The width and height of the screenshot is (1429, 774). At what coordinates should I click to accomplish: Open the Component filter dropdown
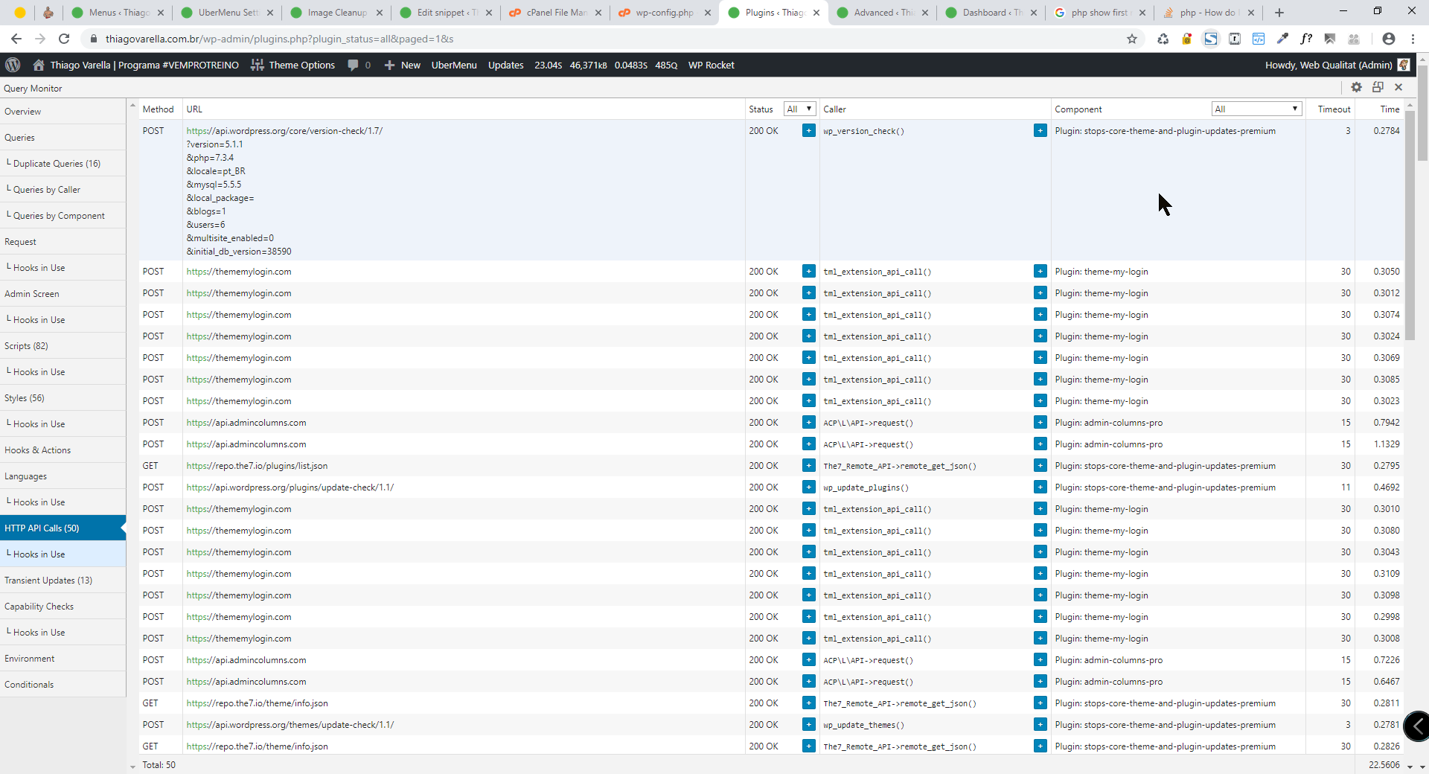click(x=1256, y=109)
